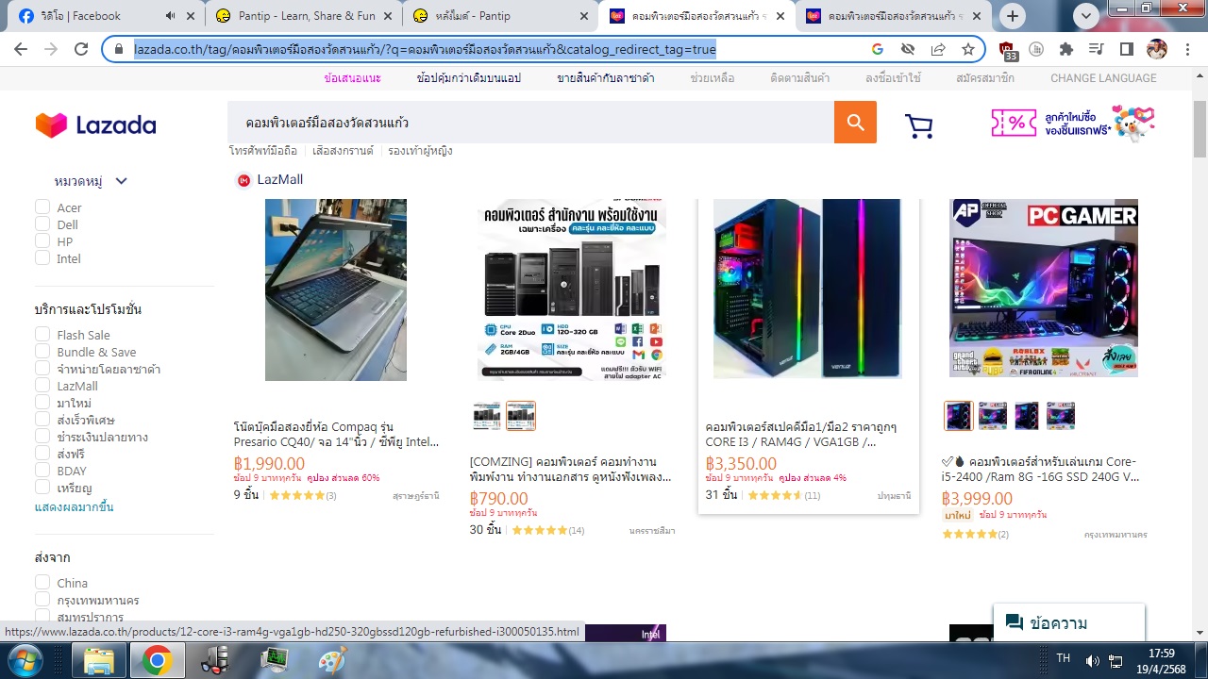Enable the Flash Sale filter checkbox

(42, 335)
